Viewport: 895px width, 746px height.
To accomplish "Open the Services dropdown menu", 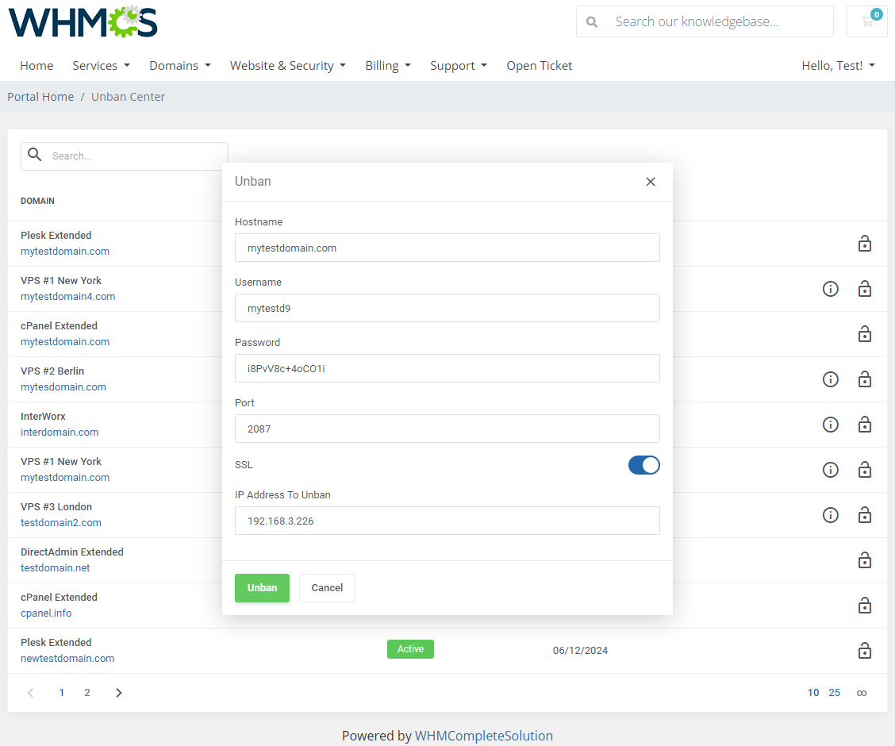I will [101, 65].
